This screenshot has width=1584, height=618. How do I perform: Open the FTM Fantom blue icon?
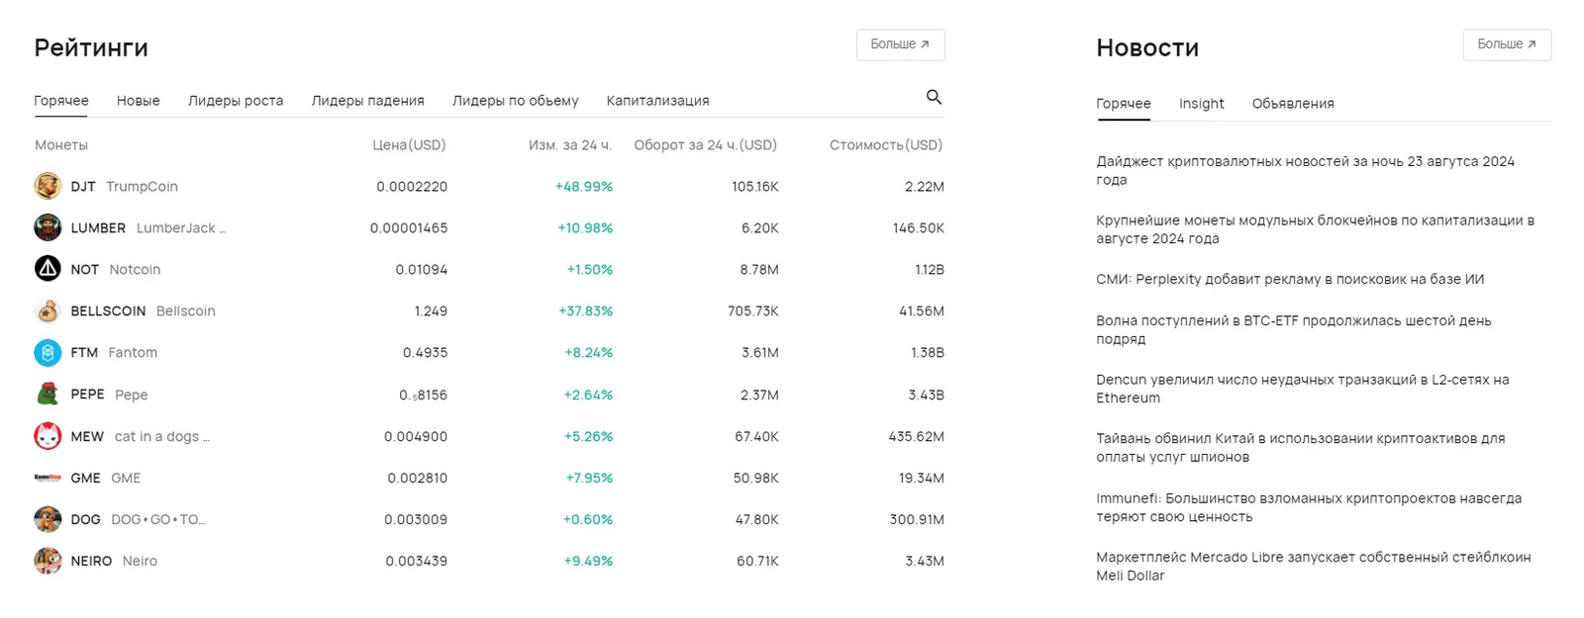coord(48,352)
